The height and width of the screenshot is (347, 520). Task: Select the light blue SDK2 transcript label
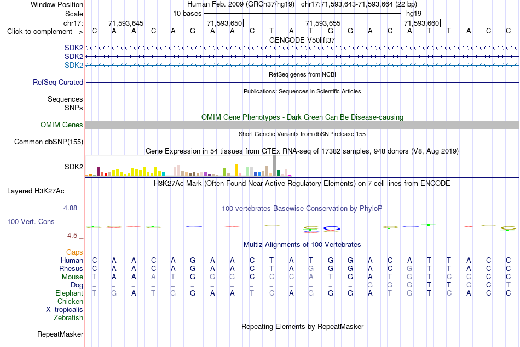tap(74, 65)
